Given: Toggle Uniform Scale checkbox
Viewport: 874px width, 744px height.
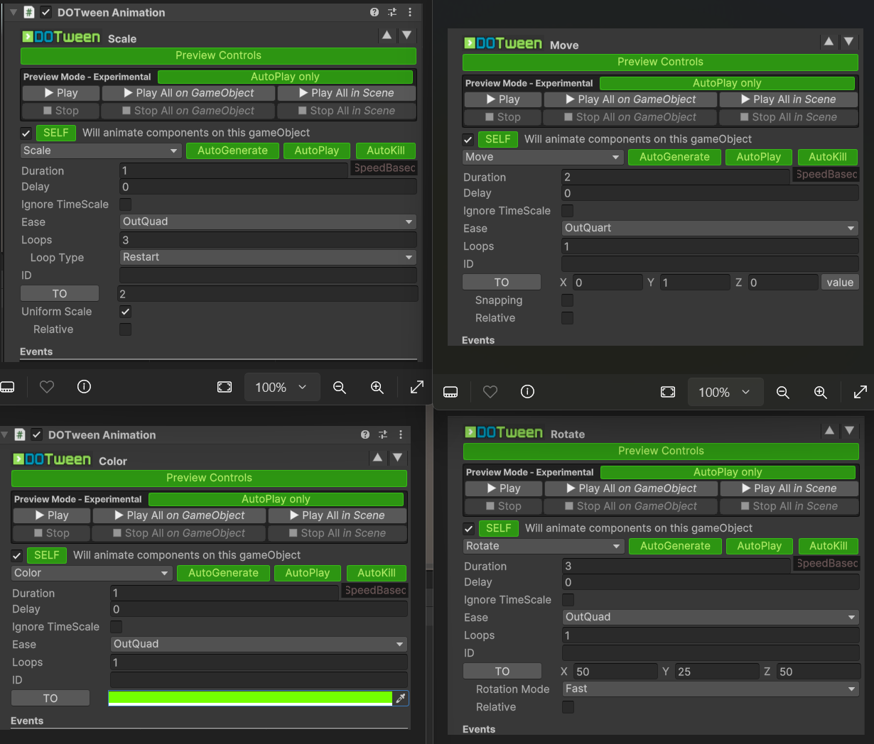Looking at the screenshot, I should pos(125,312).
